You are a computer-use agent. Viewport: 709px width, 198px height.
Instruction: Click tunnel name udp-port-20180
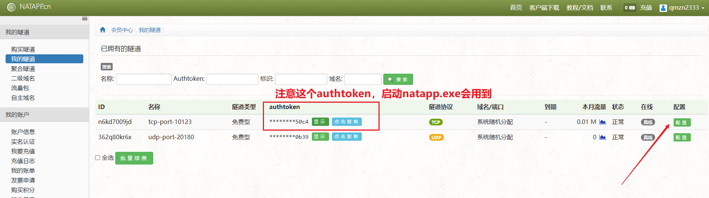click(x=171, y=137)
